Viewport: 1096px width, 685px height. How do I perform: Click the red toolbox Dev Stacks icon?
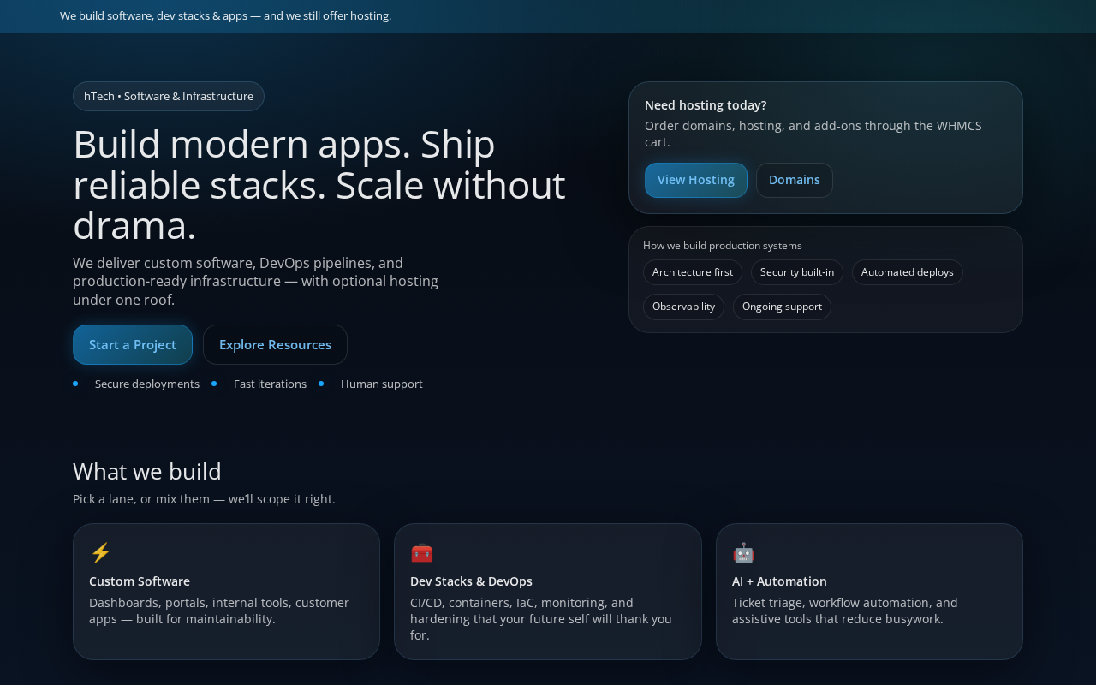point(422,553)
